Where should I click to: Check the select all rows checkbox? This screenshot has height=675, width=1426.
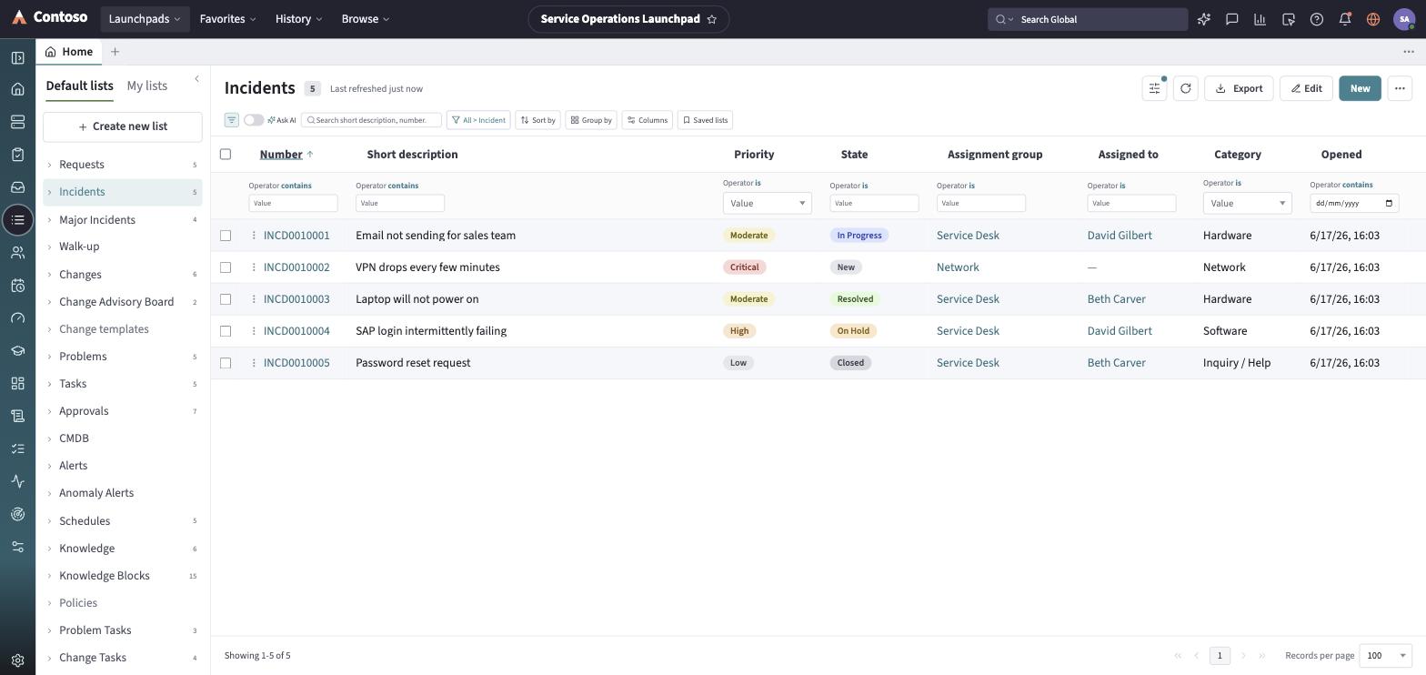pyautogui.click(x=226, y=154)
